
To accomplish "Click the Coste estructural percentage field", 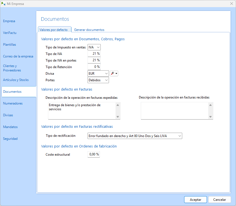I will tap(94, 155).
